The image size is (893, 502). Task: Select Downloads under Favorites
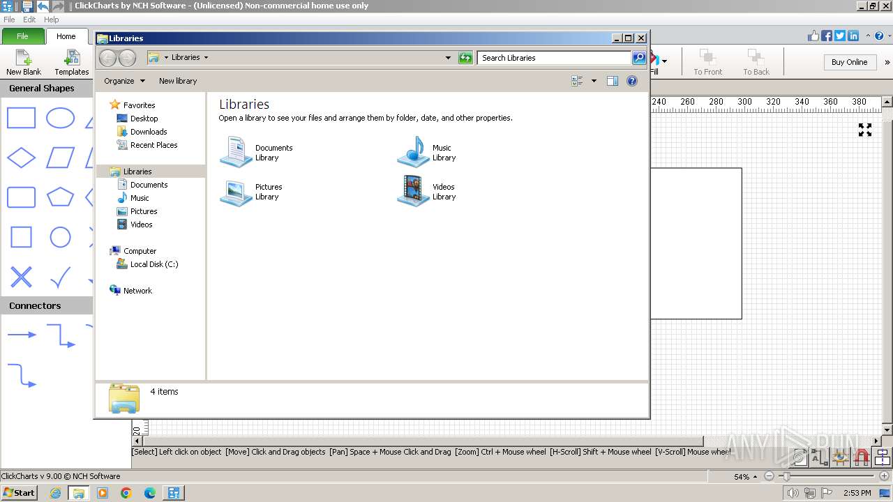142,132
